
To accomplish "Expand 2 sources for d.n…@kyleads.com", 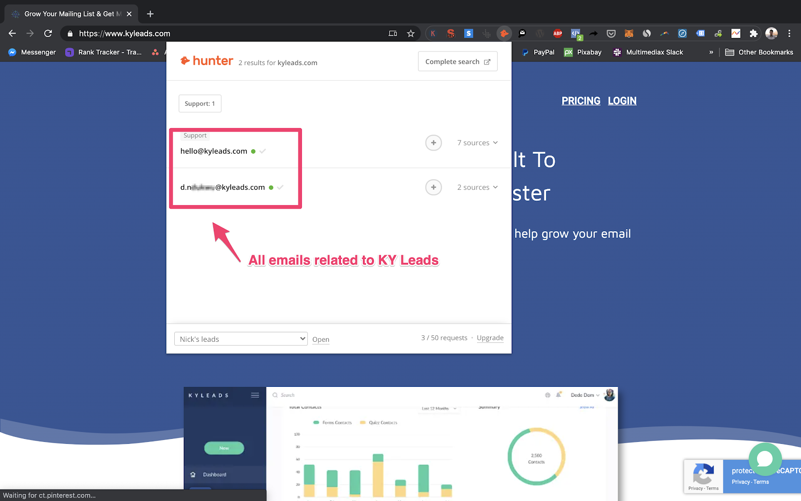I will point(478,187).
